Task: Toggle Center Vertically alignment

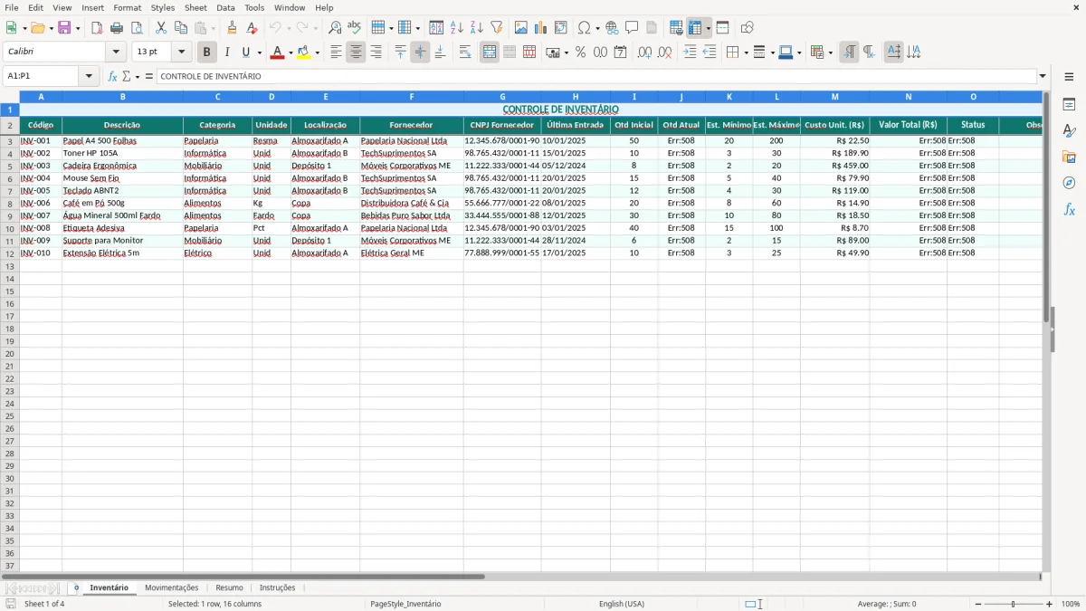Action: click(420, 53)
